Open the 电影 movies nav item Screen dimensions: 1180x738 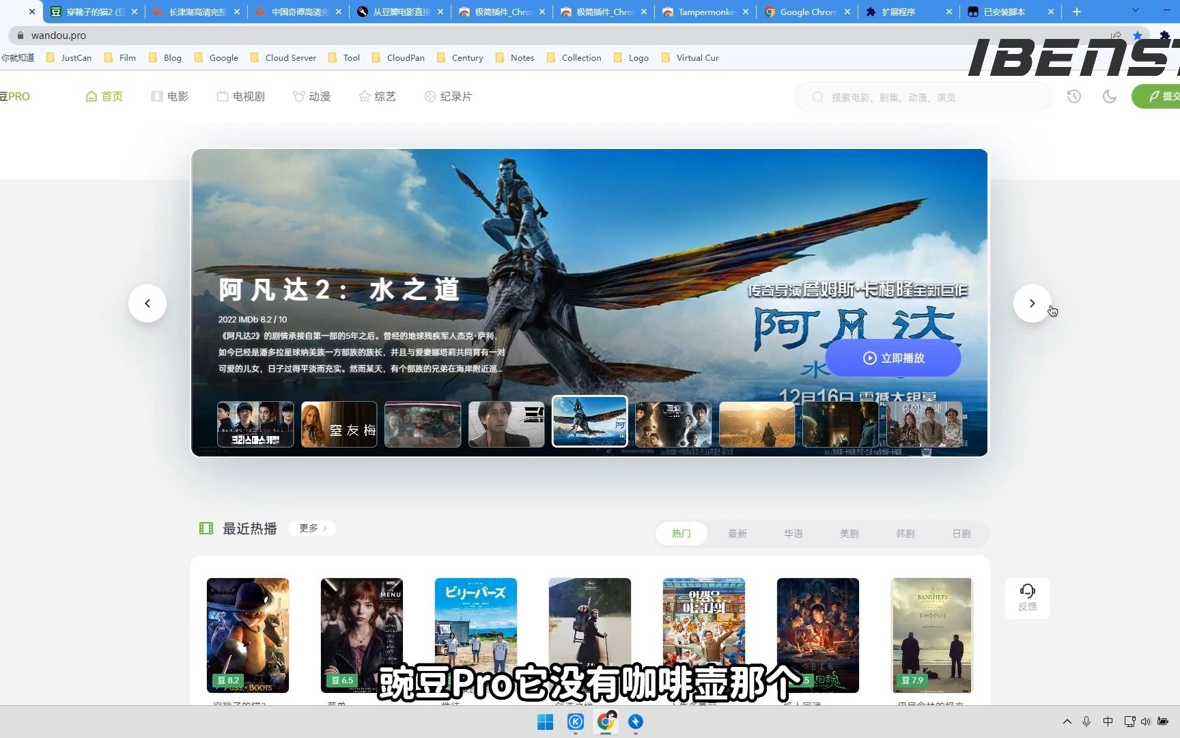(170, 96)
